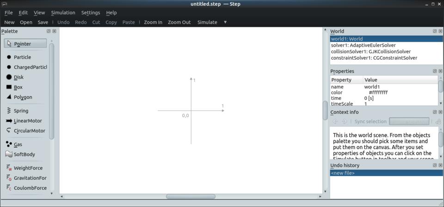The image size is (444, 207).
Task: Click the Paste toolbar button
Action: tap(129, 22)
